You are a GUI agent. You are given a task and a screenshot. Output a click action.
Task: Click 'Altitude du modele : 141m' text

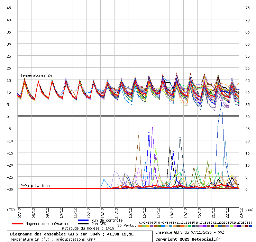88,228
